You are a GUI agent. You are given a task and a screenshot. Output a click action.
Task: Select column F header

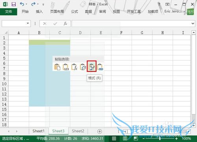coord(121,33)
